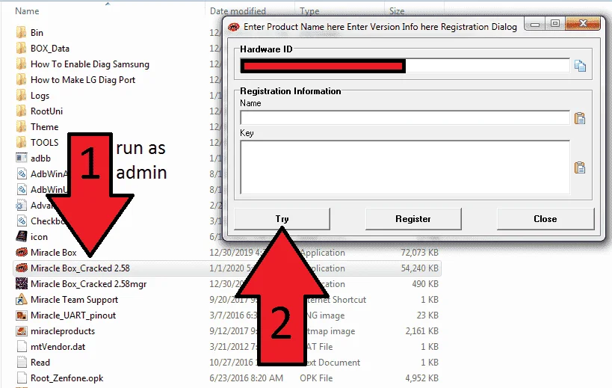Viewport: 612px width, 388px height.
Task: Click 'mtVendor.dat' file name
Action: click(x=58, y=347)
